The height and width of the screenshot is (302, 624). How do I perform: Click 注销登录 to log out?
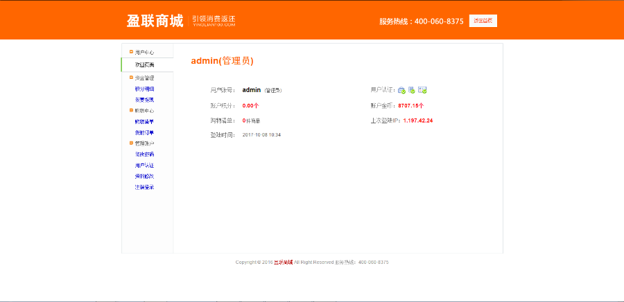pos(144,187)
